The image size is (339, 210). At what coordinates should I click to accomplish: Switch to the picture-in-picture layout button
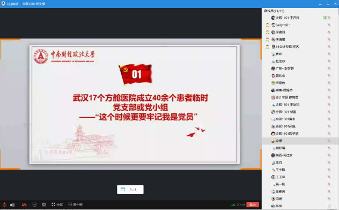pyautogui.click(x=75, y=205)
